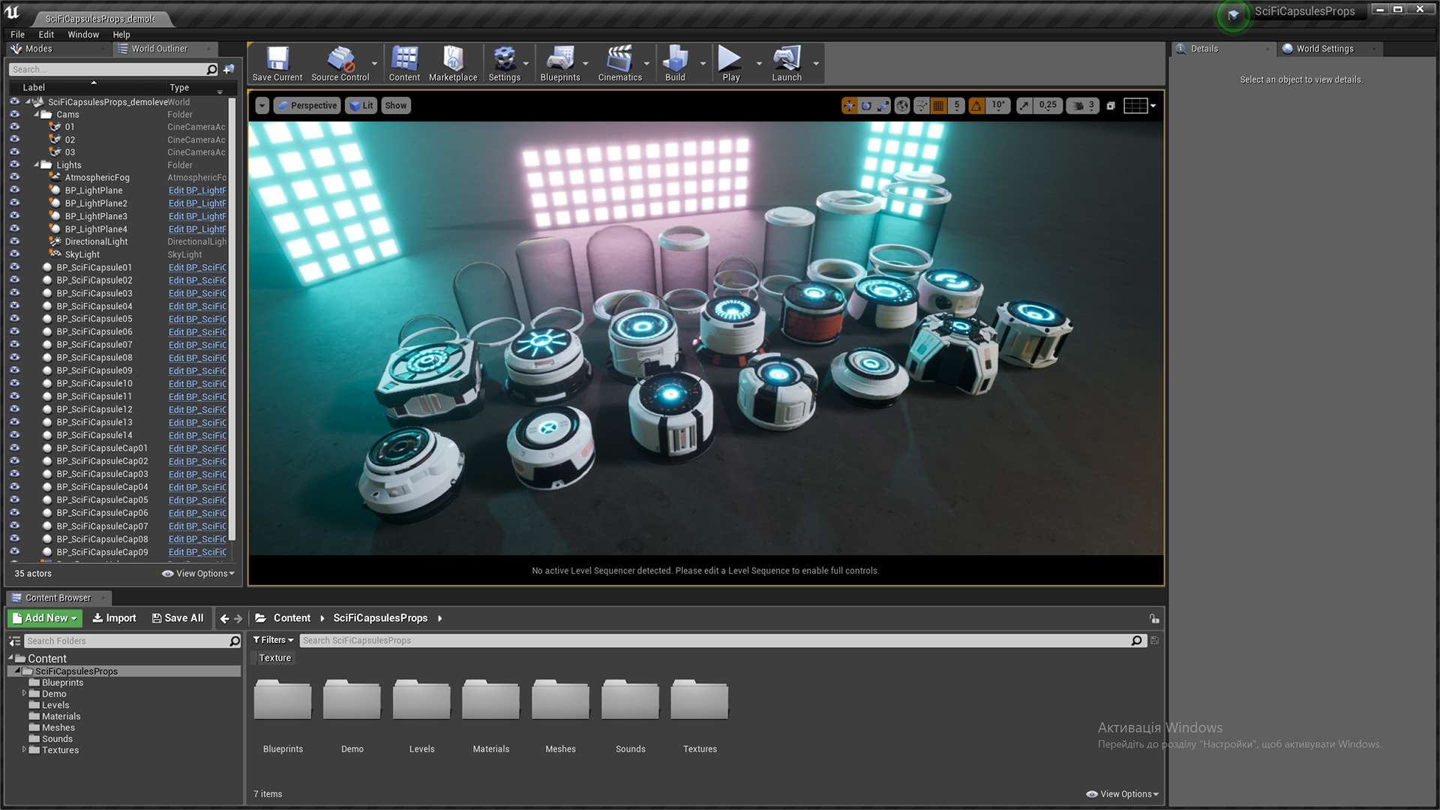This screenshot has width=1440, height=810.
Task: Toggle grid snapping in the viewport
Action: (x=938, y=106)
